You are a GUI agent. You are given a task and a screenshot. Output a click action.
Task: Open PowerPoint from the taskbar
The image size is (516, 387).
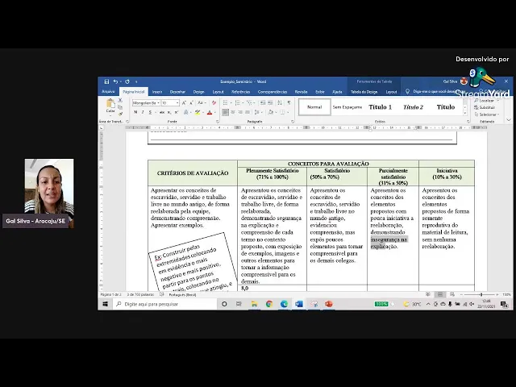[x=328, y=304]
